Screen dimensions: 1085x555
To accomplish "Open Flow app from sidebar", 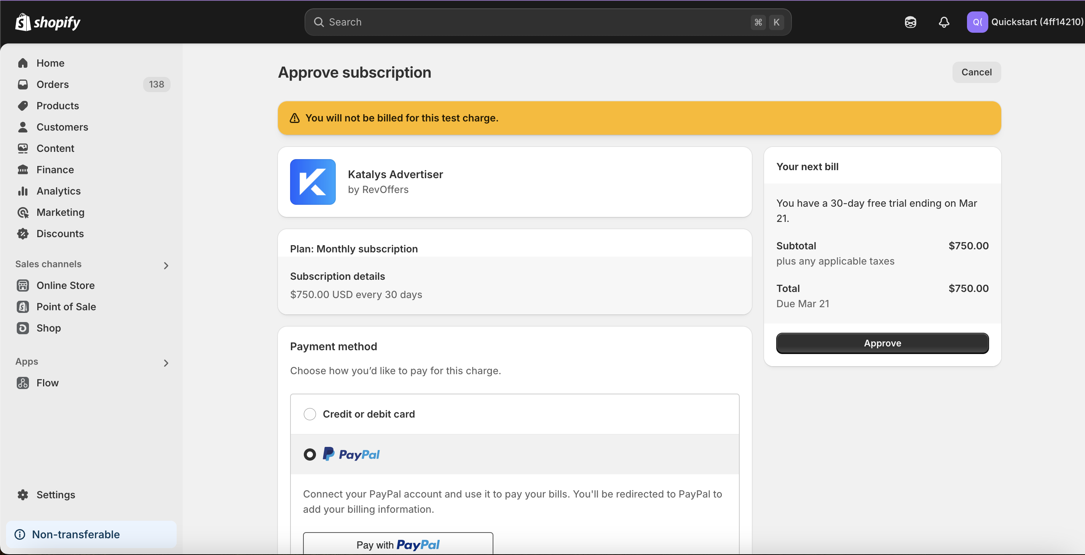I will [x=47, y=383].
